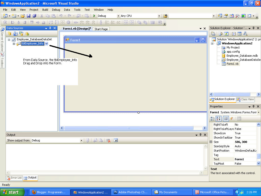Pin the Output panel auto-hide toggle
The width and height of the screenshot is (261, 196).
[x=201, y=135]
